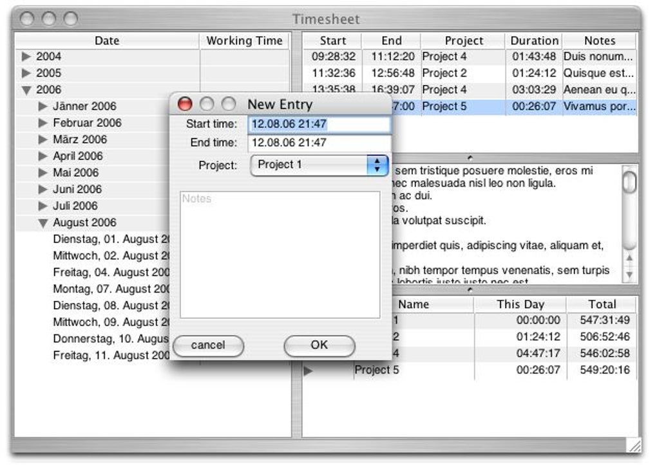657x465 pixels.
Task: Select Freitag, 04. August day
Action: click(111, 273)
